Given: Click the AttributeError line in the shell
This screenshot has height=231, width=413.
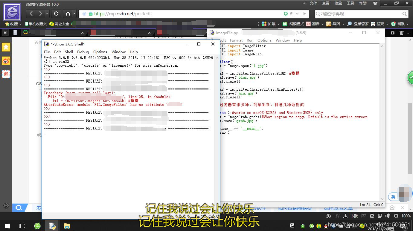Looking at the screenshot, I should (x=113, y=105).
